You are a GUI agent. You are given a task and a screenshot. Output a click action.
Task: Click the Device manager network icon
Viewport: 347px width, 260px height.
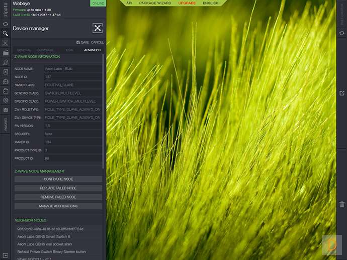point(97,28)
